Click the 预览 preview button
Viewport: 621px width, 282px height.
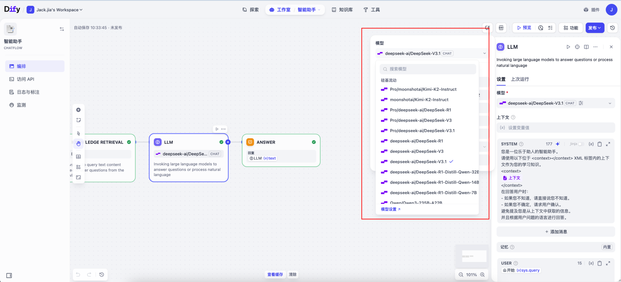click(524, 28)
